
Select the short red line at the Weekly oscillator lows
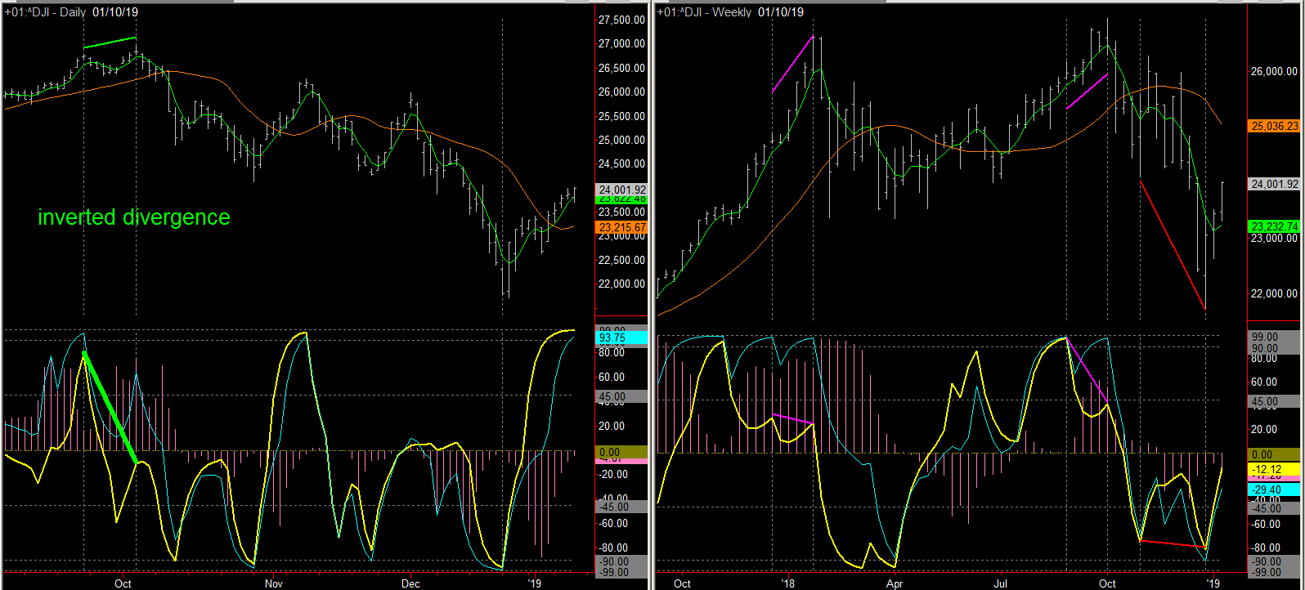click(1173, 543)
